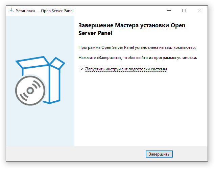Click the 'Запустить инструмент подготовки системы' label
The image size is (215, 169).
tap(126, 69)
